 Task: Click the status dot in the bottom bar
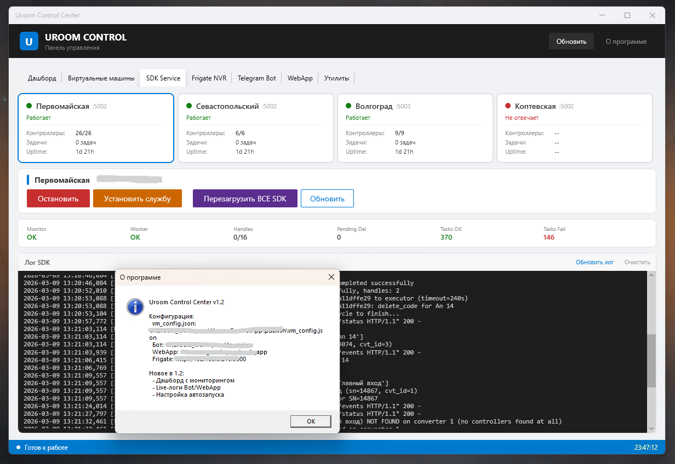pyautogui.click(x=18, y=448)
